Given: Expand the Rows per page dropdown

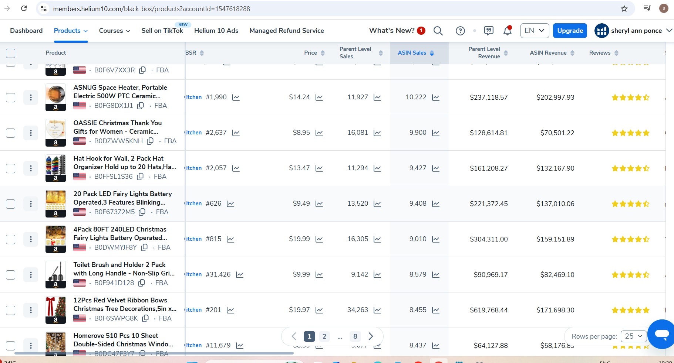Looking at the screenshot, I should coord(633,336).
